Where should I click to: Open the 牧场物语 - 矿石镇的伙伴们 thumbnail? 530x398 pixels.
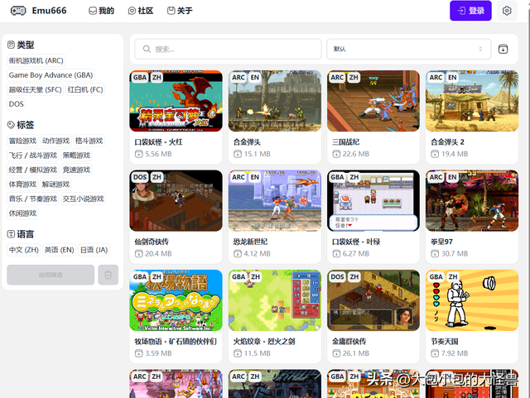pos(176,300)
